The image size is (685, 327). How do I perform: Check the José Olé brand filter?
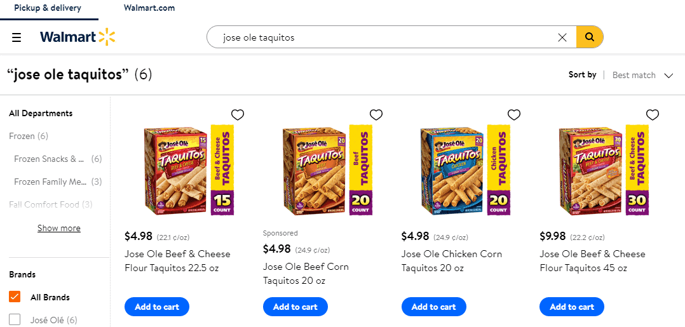point(15,320)
